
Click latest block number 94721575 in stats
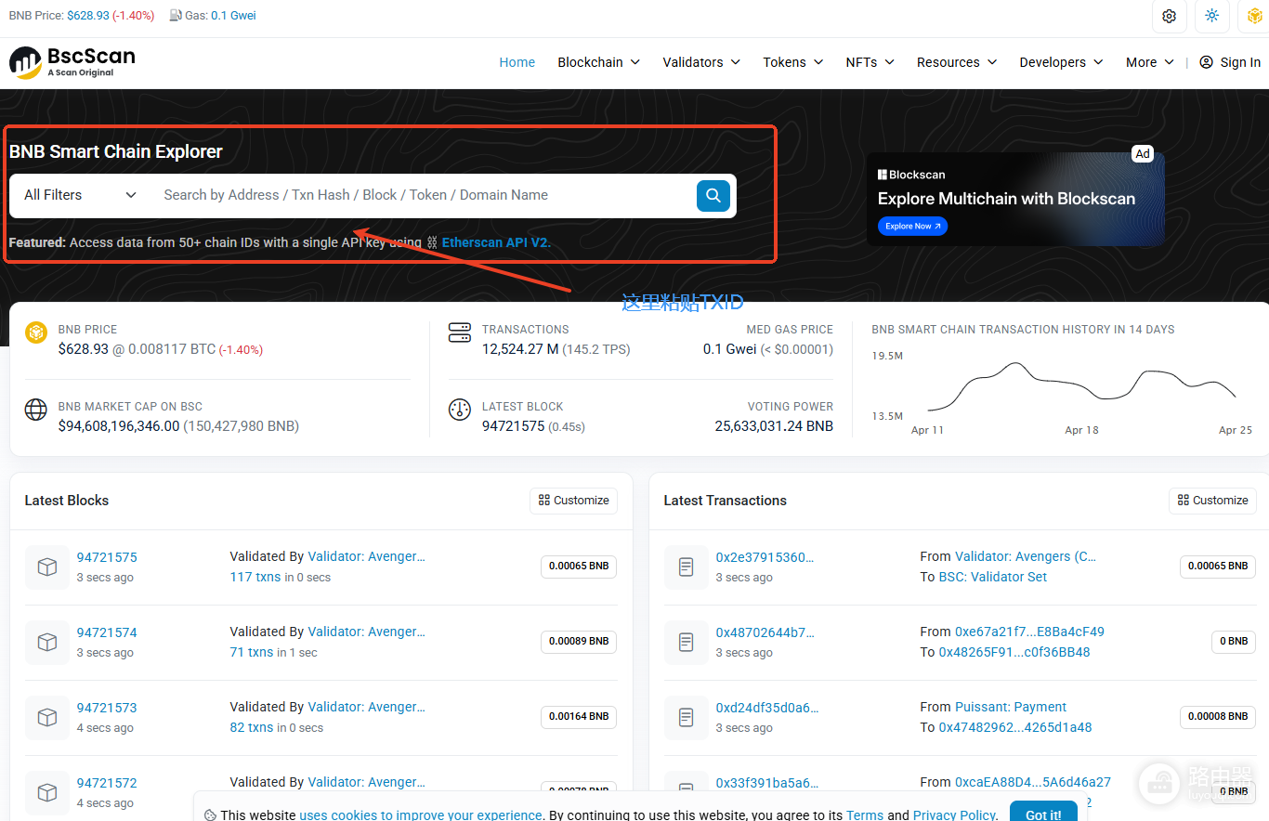point(513,426)
